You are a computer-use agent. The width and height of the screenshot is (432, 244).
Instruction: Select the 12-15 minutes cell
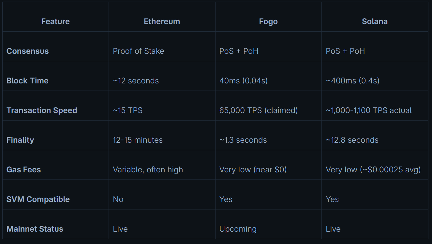coord(138,140)
